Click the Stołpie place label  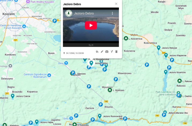168,30
